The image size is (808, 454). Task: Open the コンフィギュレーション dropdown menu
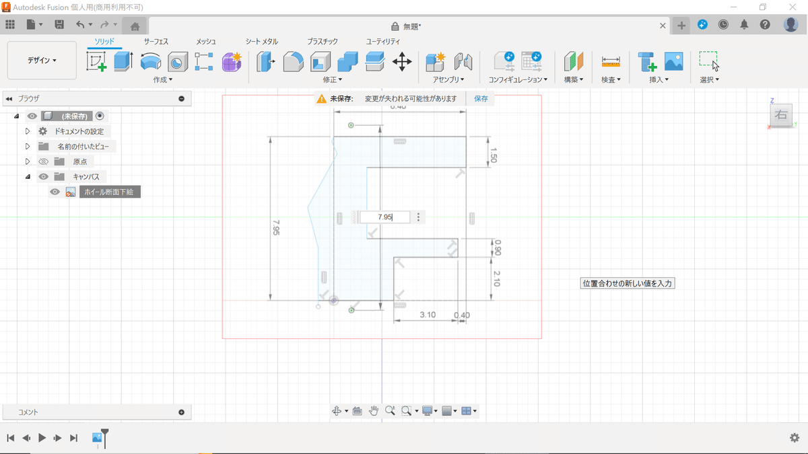click(x=518, y=79)
